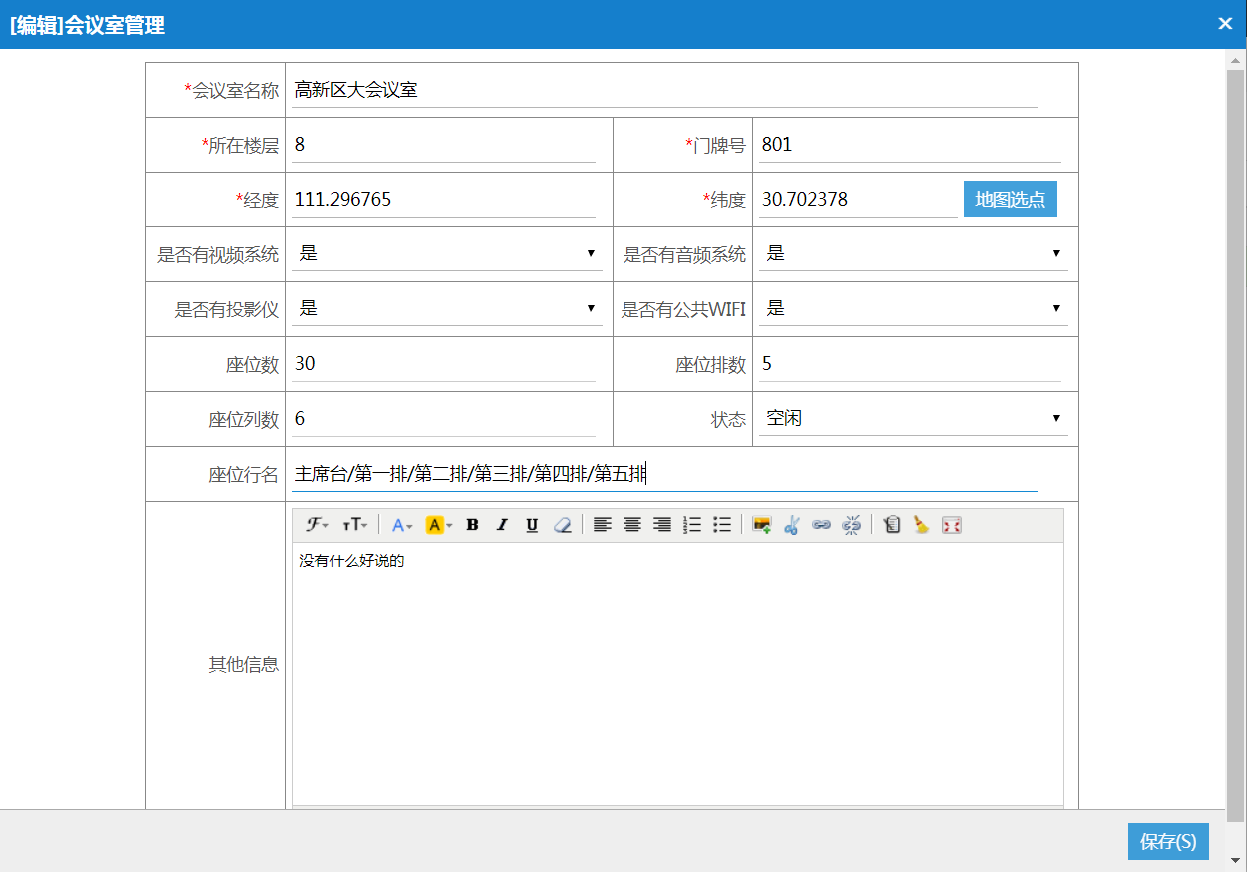Open the font family picker in editor toolbar
This screenshot has height=872, width=1247.
coord(317,525)
